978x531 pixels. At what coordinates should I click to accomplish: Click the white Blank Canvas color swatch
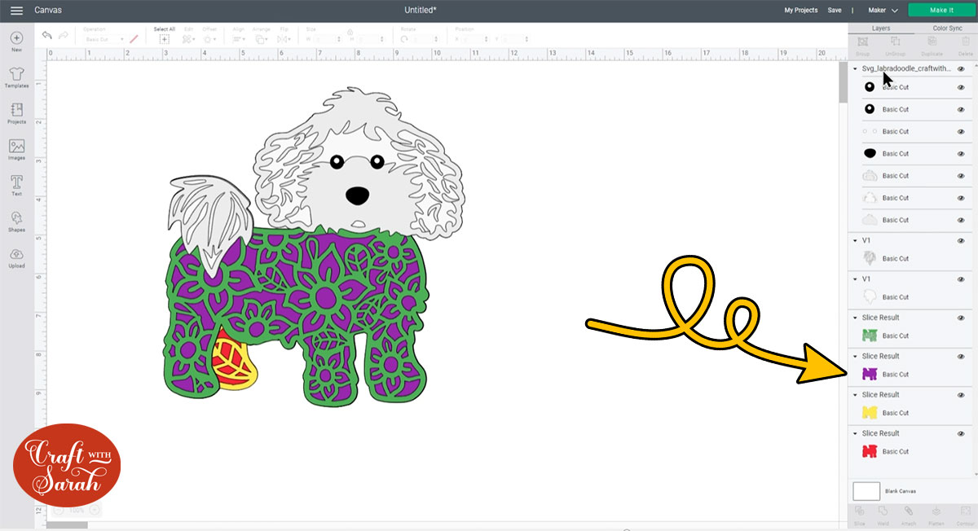[x=866, y=490]
